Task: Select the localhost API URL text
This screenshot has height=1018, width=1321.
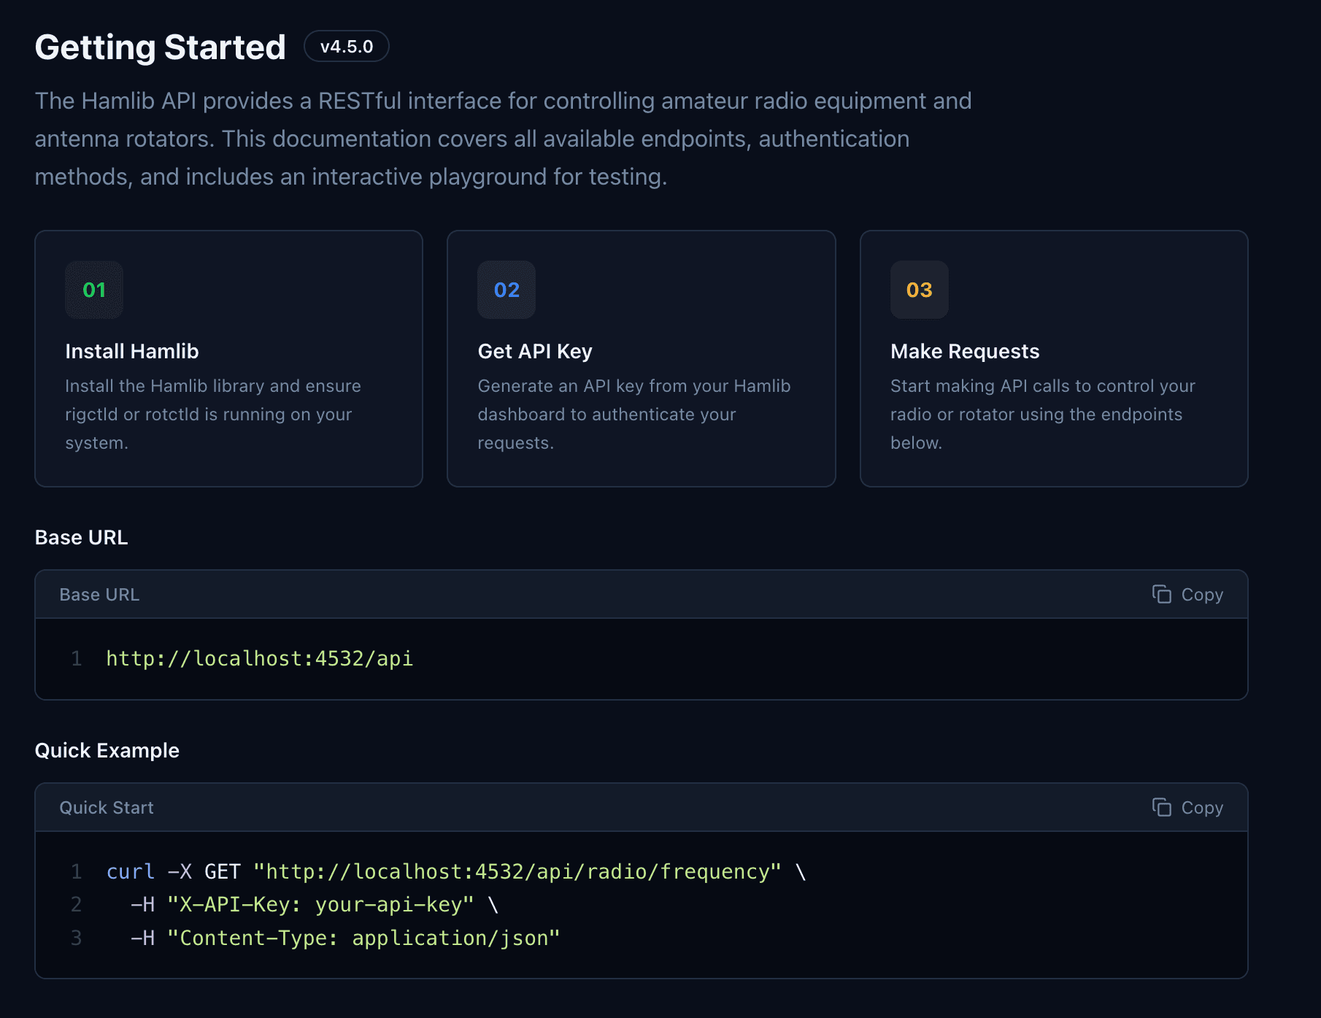Action: click(x=259, y=658)
